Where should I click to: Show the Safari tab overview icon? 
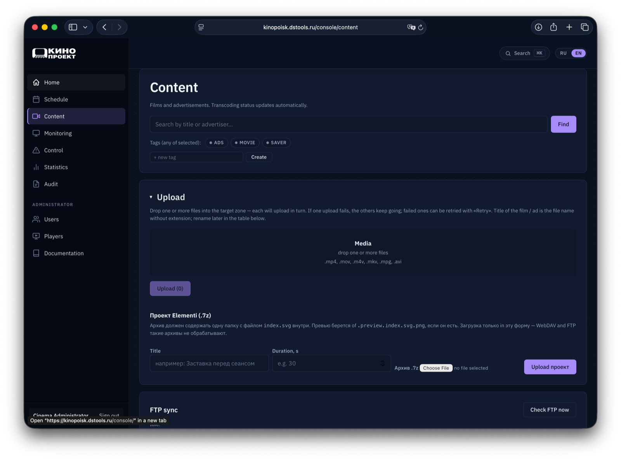pos(585,27)
